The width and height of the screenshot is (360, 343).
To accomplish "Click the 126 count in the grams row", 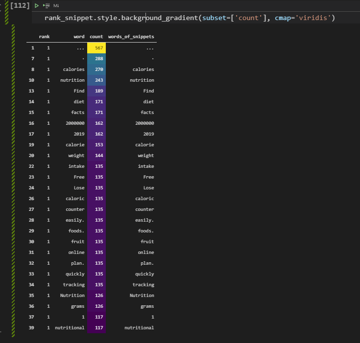I will pos(96,306).
